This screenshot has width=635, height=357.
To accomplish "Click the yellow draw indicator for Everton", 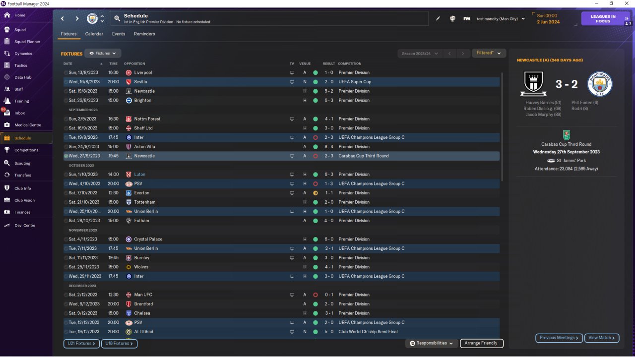I will (x=316, y=193).
